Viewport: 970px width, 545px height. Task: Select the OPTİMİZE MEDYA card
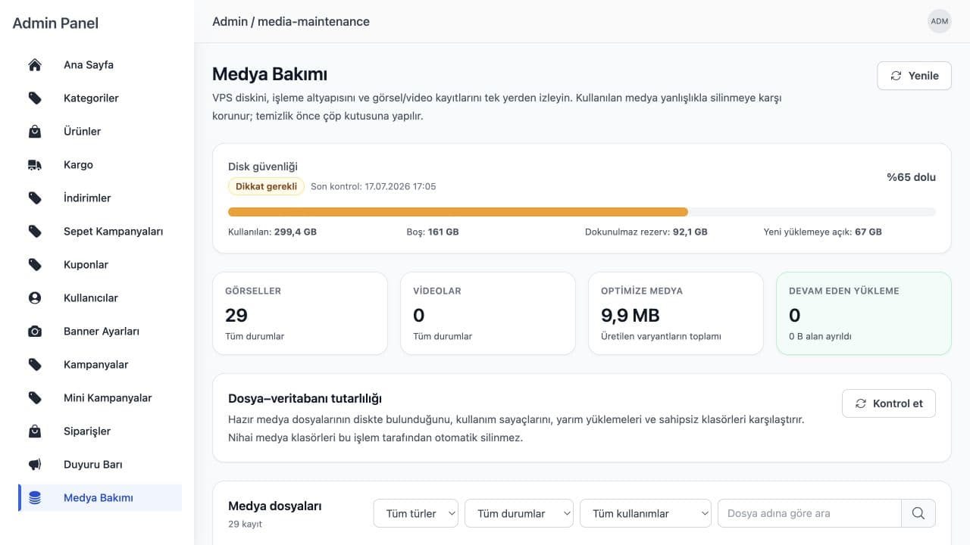676,313
